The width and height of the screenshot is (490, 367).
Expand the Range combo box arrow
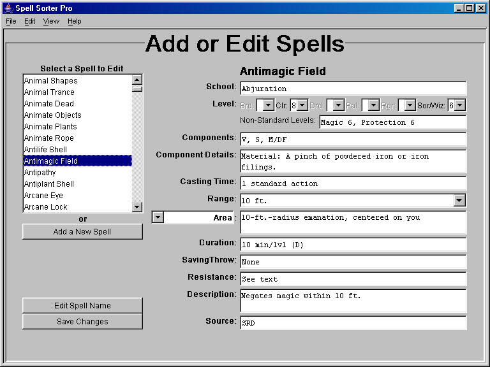459,201
